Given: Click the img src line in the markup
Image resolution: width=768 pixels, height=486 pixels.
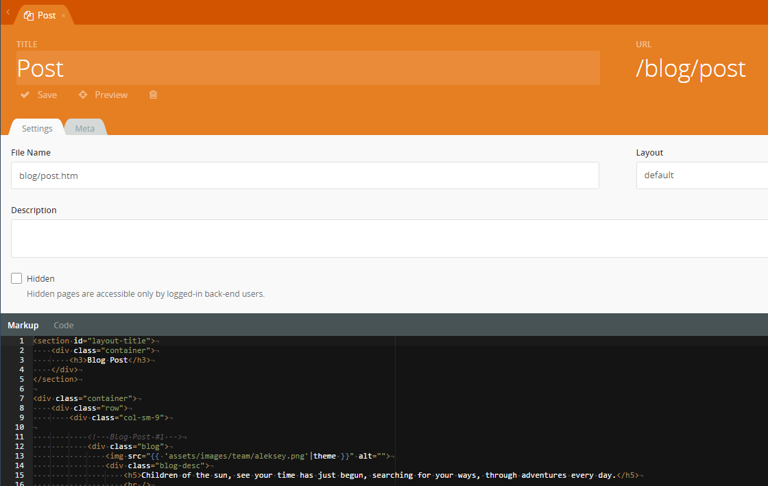Looking at the screenshot, I should (x=247, y=456).
